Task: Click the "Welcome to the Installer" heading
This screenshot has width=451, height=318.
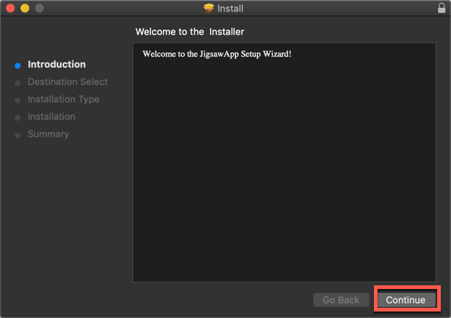Action: click(190, 32)
